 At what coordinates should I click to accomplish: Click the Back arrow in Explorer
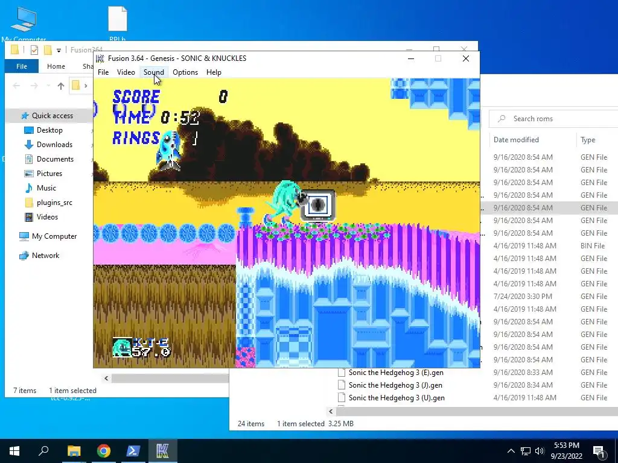tap(16, 86)
